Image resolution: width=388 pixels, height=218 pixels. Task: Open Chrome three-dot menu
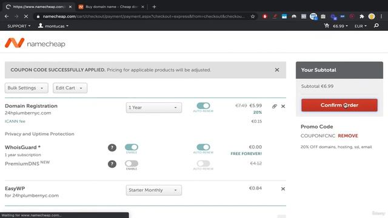tap(381, 16)
